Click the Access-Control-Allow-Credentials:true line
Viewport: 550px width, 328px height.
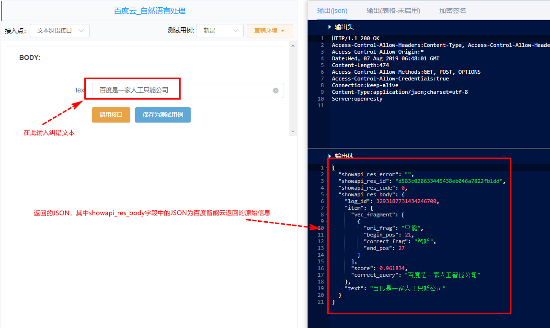pos(390,79)
